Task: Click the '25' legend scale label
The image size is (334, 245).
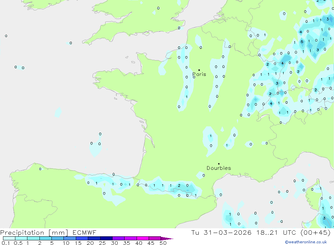Action: (102, 243)
